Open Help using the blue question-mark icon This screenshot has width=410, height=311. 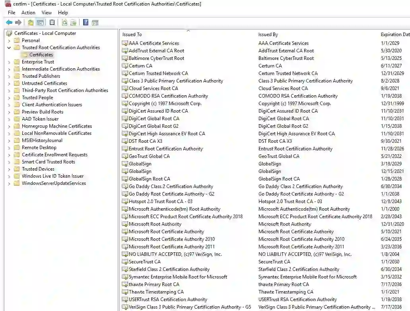85,23
